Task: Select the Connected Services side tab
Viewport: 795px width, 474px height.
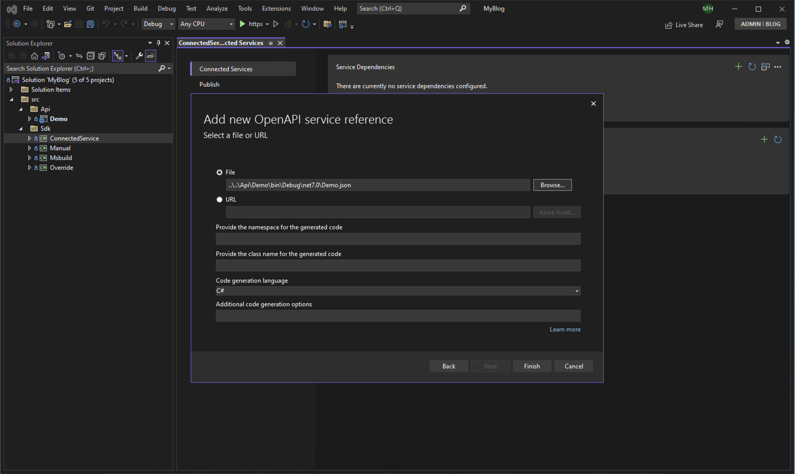Action: coord(243,69)
